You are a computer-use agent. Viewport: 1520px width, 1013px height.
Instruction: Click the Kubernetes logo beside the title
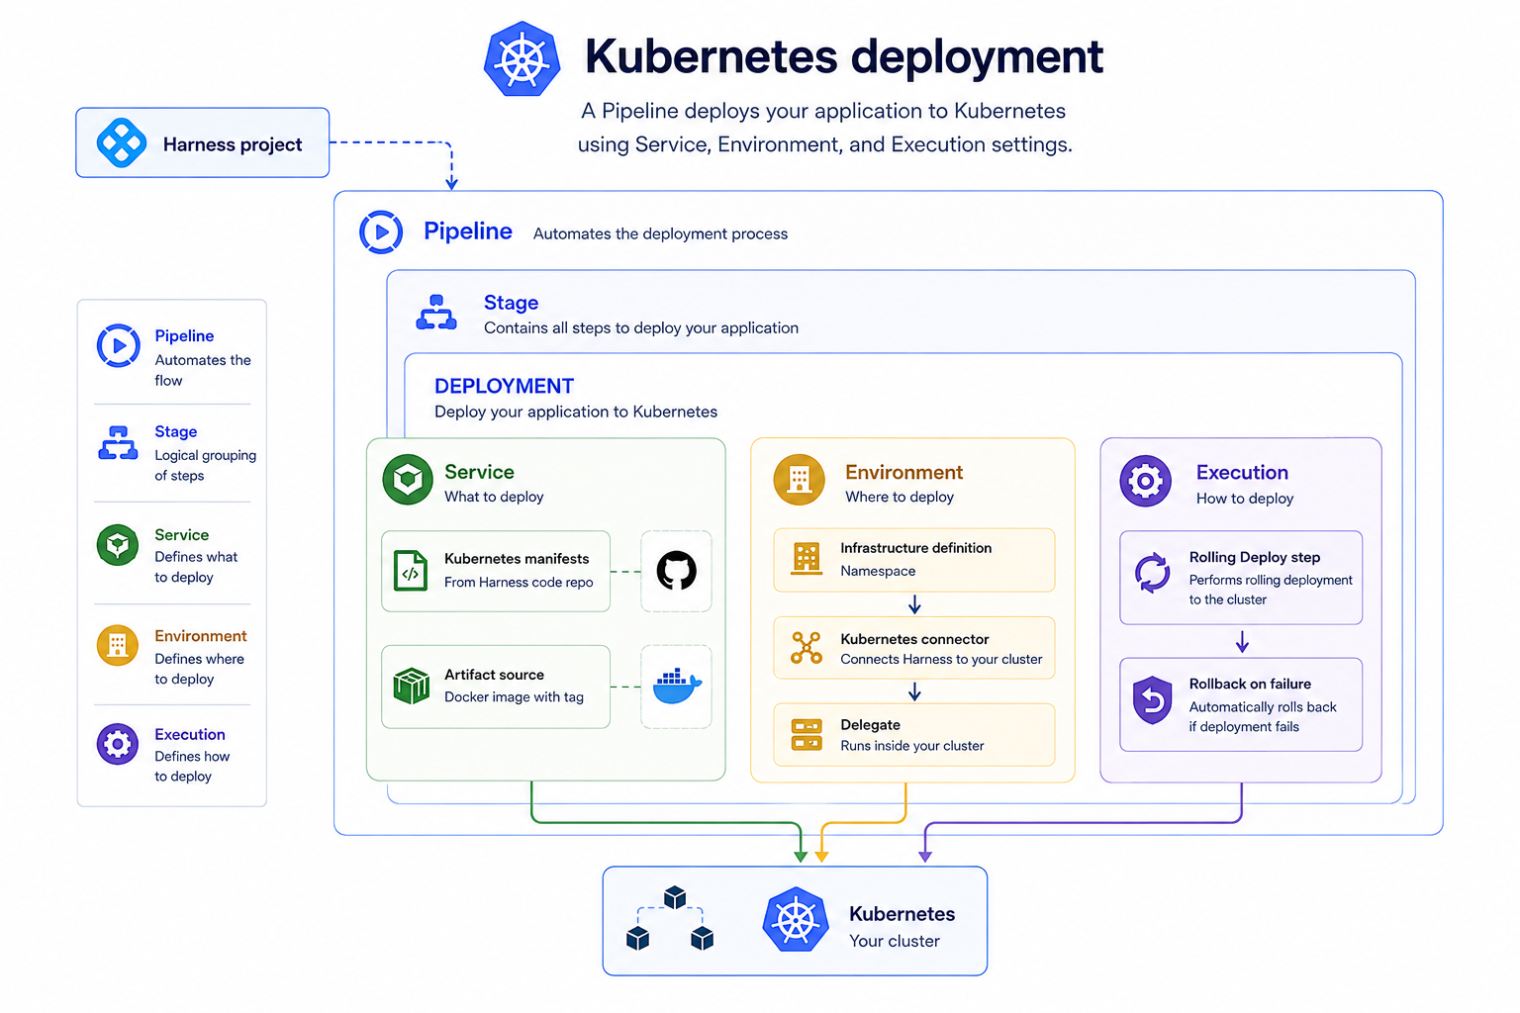tap(522, 58)
